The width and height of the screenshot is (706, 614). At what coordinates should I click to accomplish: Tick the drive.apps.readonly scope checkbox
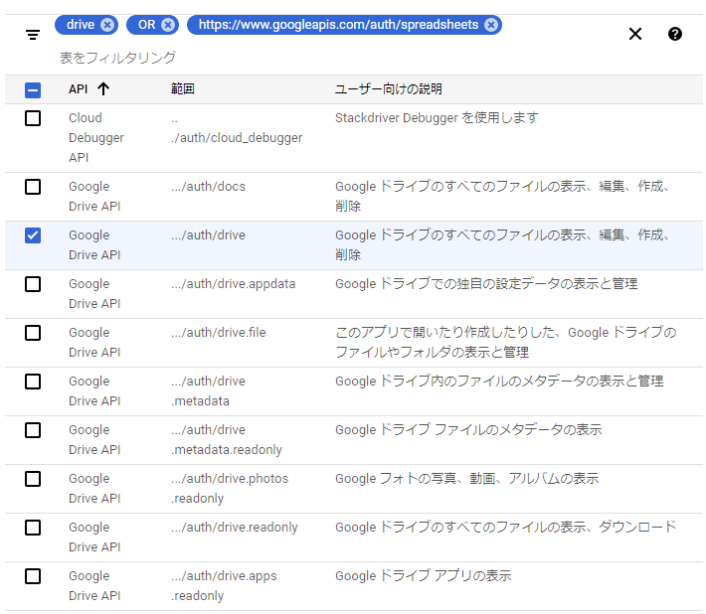[x=33, y=576]
